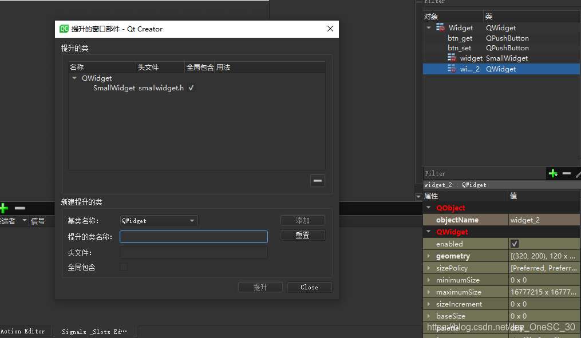The image size is (581, 338).
Task: Select wi..._2 QWidget row in object inspector
Action: pyautogui.click(x=501, y=69)
